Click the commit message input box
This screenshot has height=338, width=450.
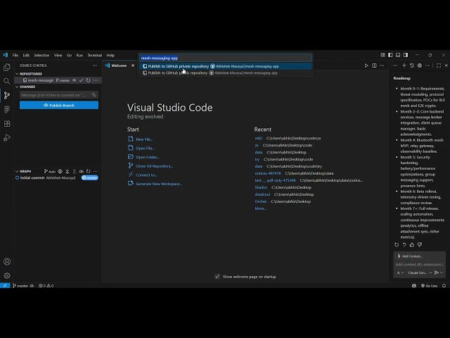coord(59,95)
